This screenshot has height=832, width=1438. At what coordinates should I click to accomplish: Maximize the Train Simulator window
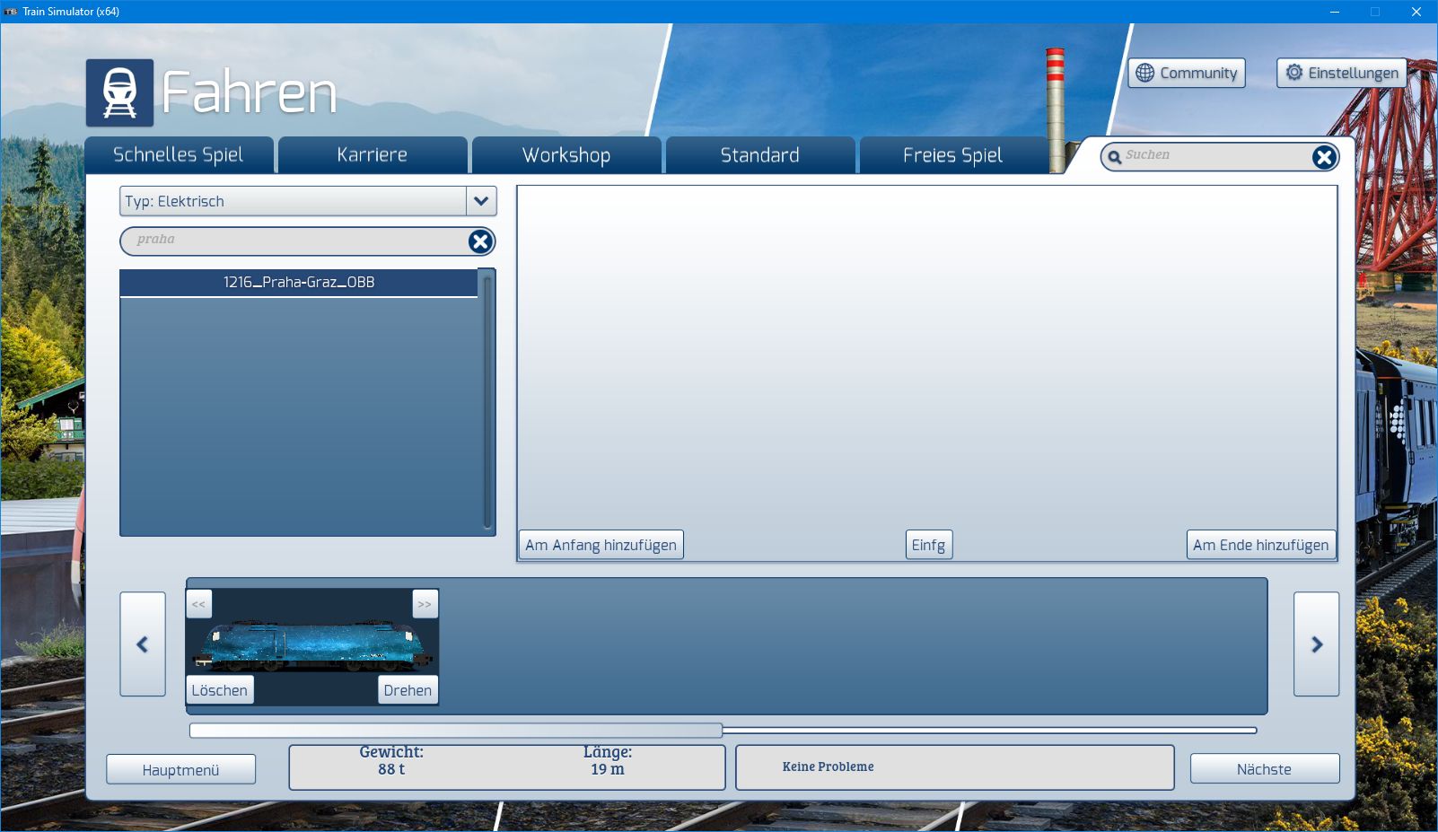[x=1375, y=12]
